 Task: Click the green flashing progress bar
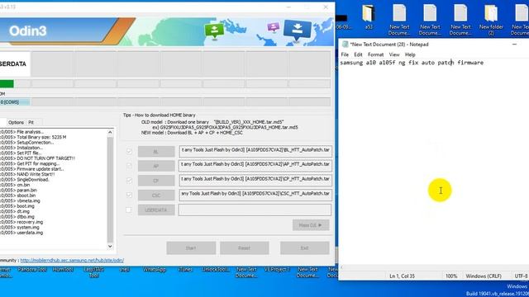7,83
